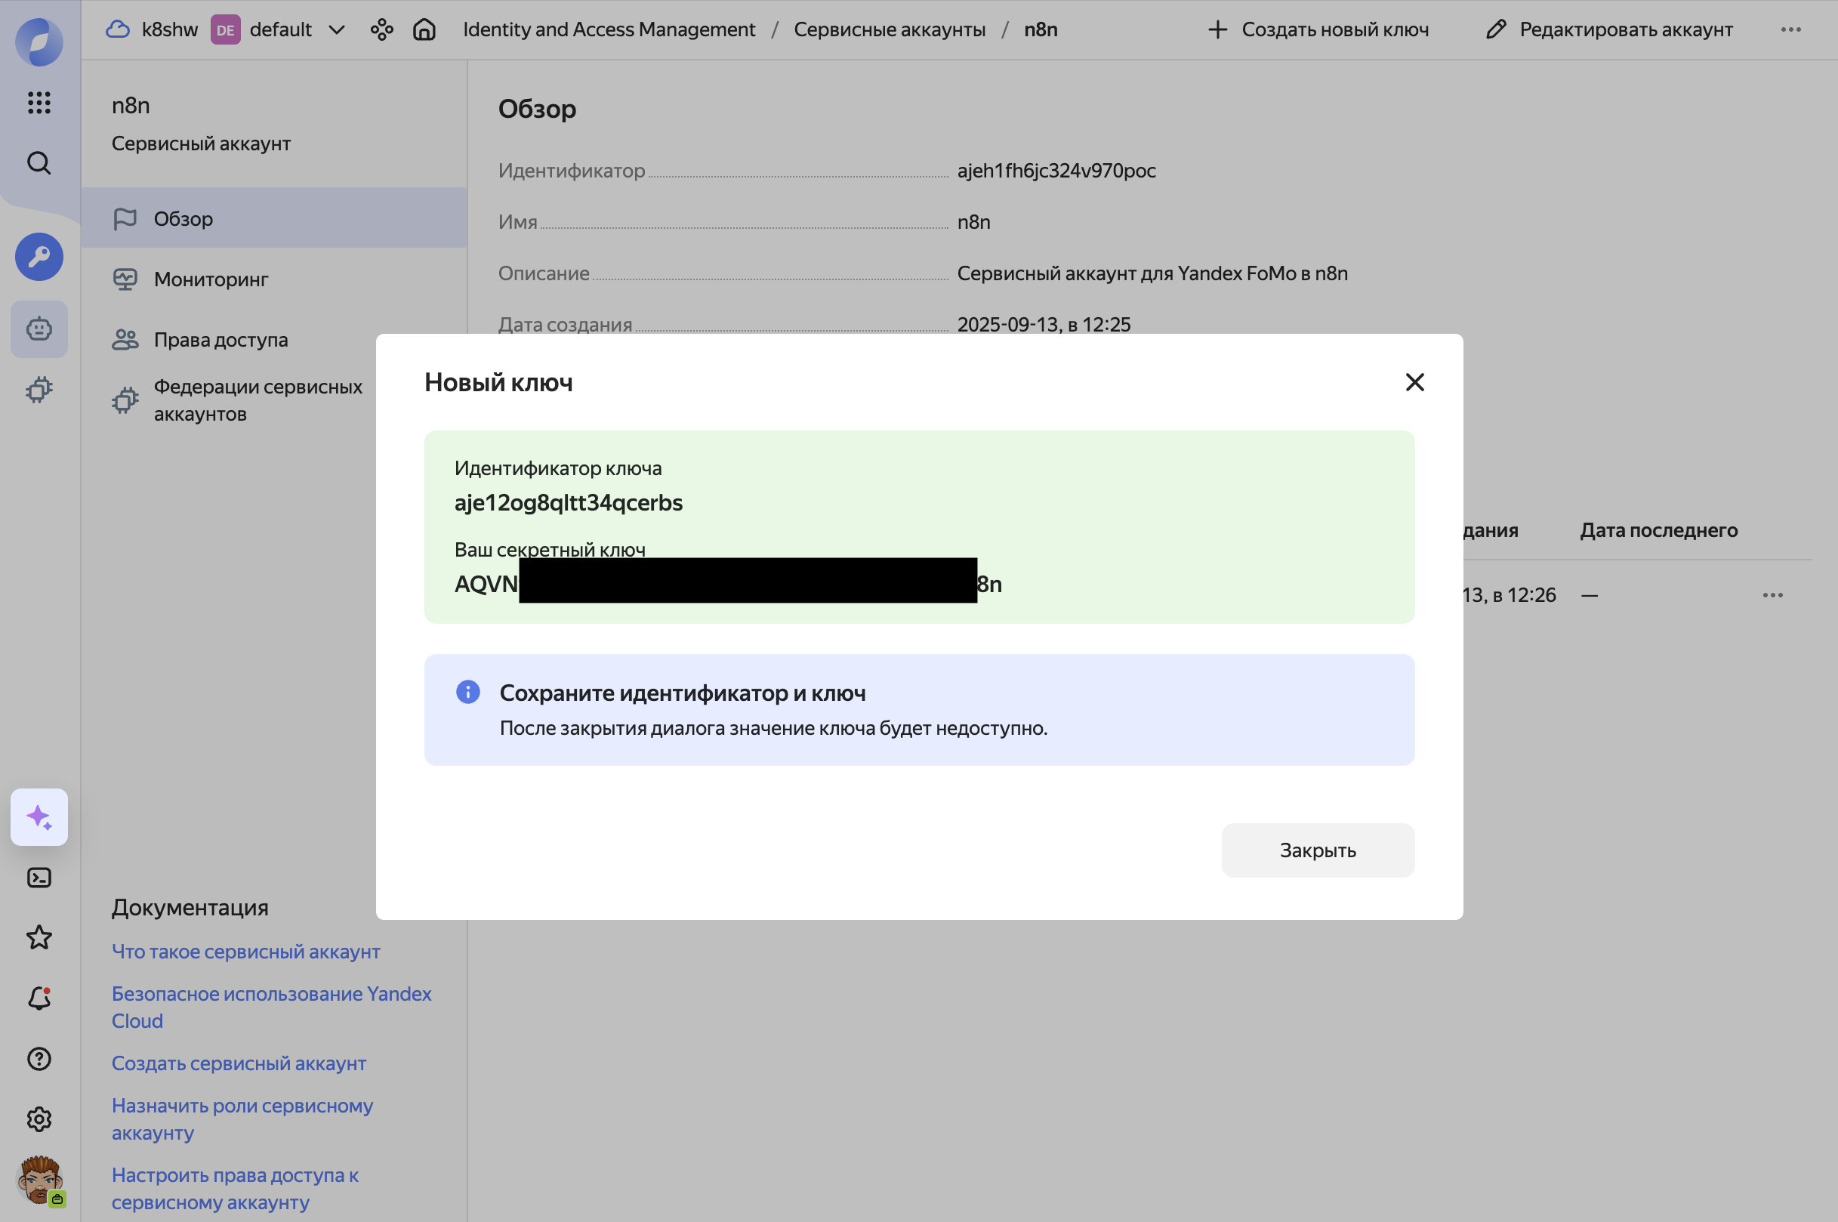Screen dimensions: 1838x1222
Task: Open settings gear in left rail
Action: coord(39,1119)
